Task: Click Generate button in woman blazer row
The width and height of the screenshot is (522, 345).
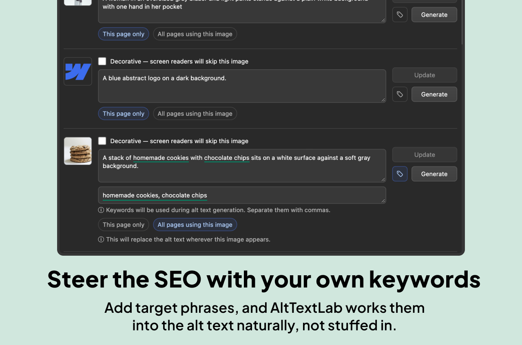Action: (x=434, y=15)
